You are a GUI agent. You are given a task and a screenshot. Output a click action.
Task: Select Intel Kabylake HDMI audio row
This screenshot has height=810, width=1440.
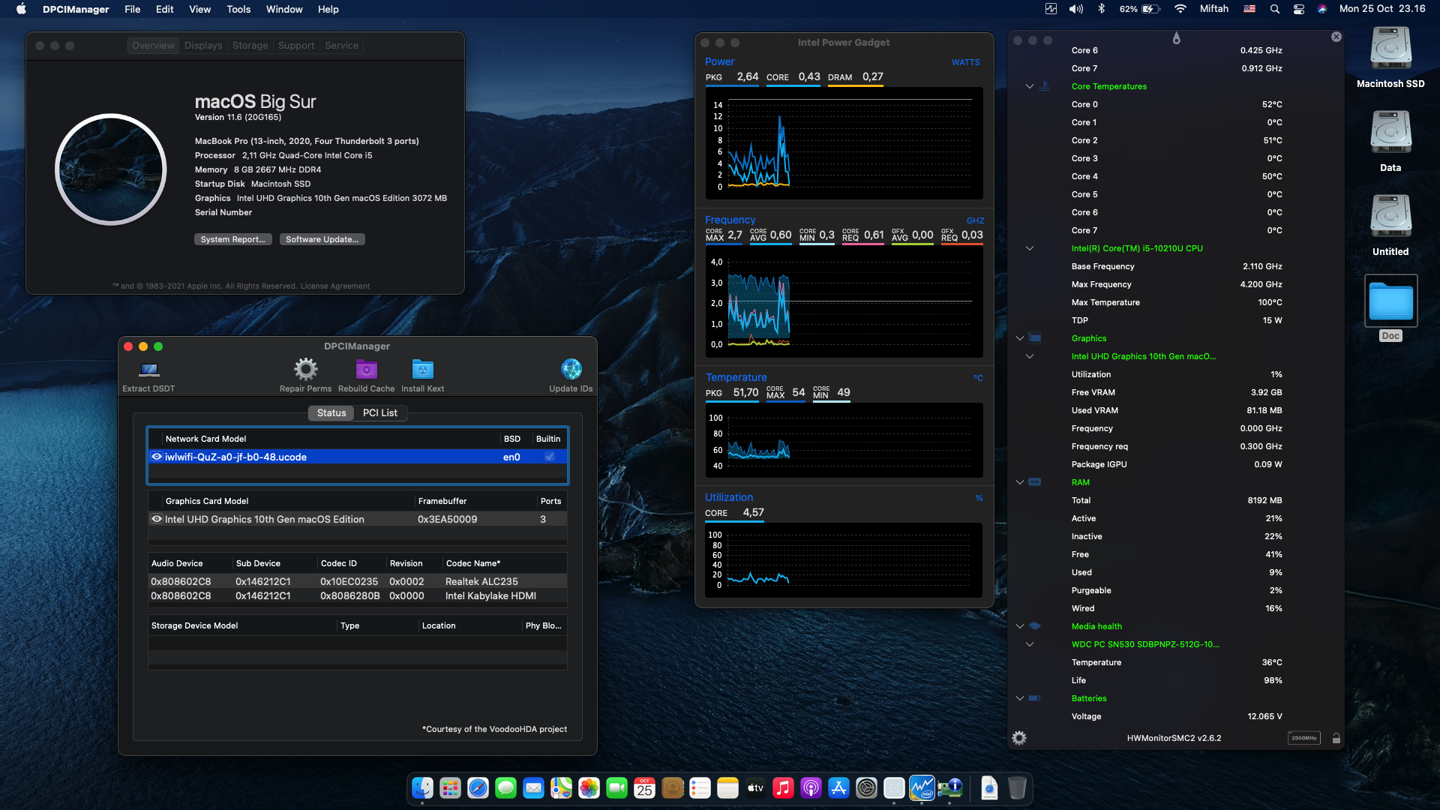pos(357,595)
